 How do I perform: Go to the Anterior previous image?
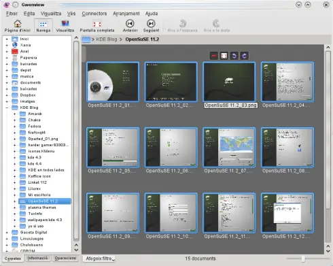[130, 26]
